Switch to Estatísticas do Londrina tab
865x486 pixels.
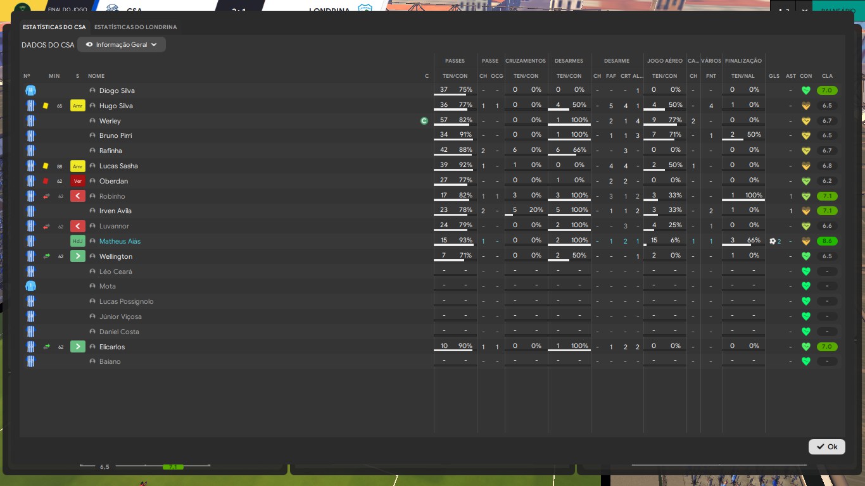tap(136, 27)
